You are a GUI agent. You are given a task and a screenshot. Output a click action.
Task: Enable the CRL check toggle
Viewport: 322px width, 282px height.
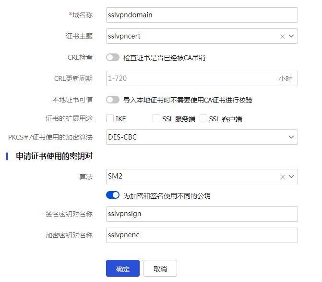(x=113, y=58)
